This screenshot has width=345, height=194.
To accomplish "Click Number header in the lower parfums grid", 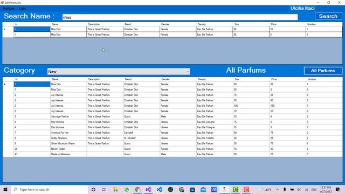I will click(312, 79).
